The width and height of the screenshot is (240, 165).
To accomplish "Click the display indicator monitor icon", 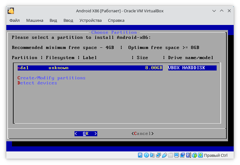I will pyautogui.click(x=177, y=155).
